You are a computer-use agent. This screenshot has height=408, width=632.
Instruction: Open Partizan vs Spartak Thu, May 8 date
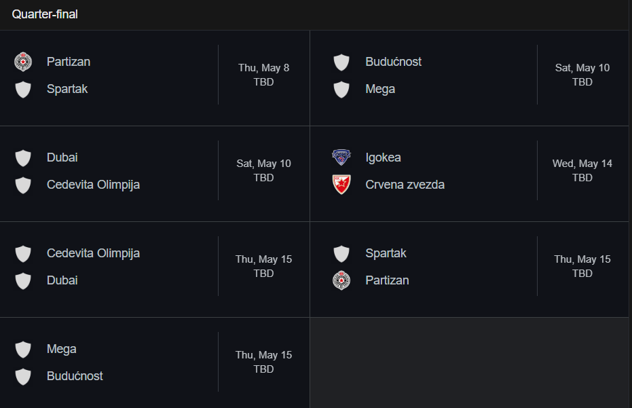(x=263, y=68)
